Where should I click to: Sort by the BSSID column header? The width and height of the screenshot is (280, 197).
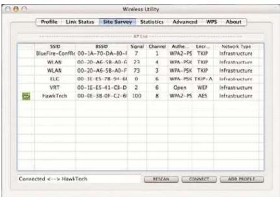(102, 47)
